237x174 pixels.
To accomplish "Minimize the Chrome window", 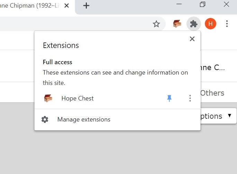I will click(x=179, y=4).
